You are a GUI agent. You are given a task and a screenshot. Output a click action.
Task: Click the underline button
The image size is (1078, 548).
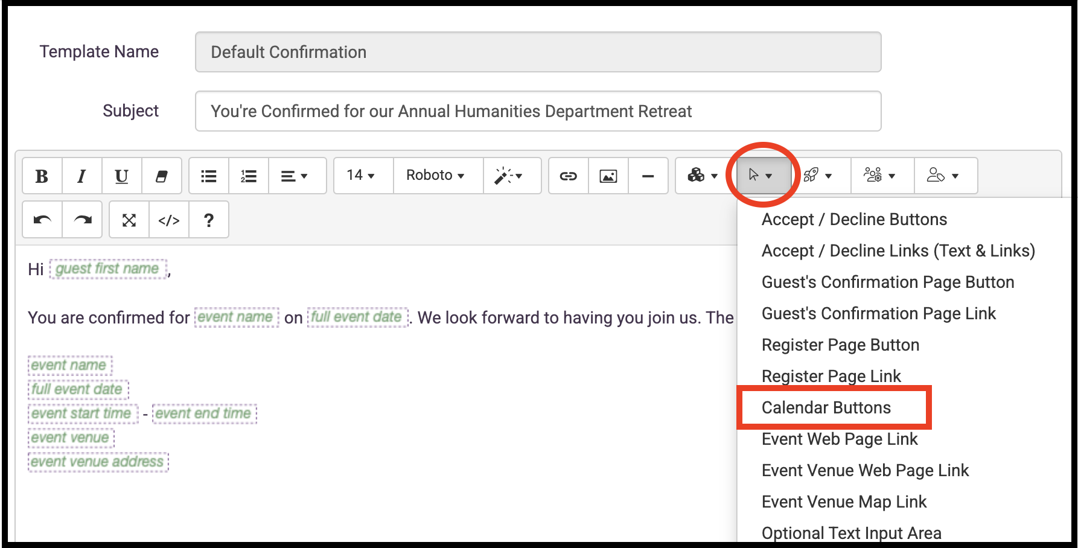click(x=121, y=176)
